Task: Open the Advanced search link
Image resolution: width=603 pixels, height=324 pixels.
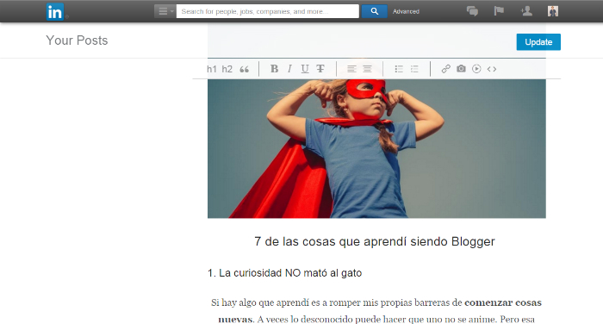Action: tap(406, 11)
